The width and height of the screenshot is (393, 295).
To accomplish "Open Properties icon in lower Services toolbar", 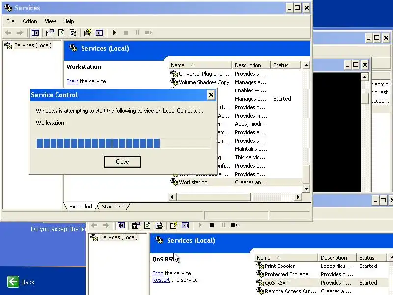I will (136, 225).
